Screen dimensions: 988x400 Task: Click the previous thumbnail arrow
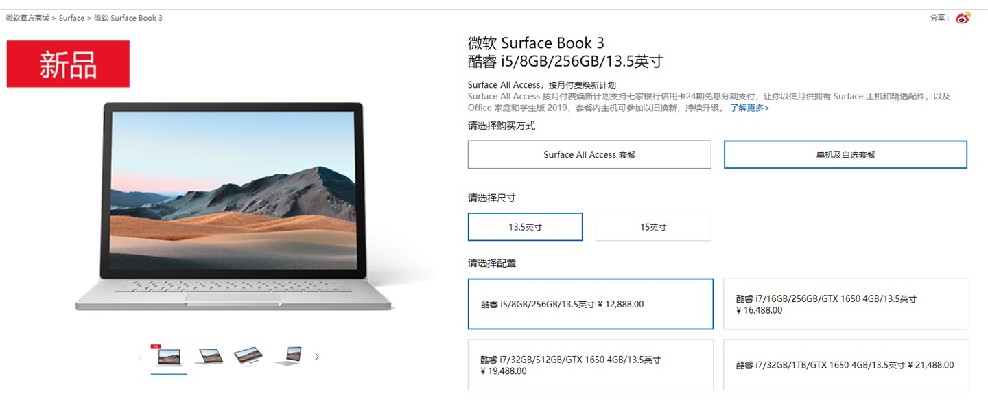point(140,357)
